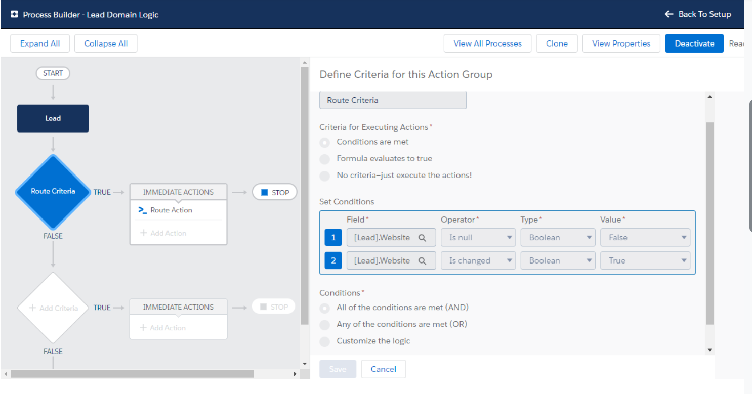752x394 pixels.
Task: Click the canvas vertical scrollbar up arrow
Action: pos(305,63)
